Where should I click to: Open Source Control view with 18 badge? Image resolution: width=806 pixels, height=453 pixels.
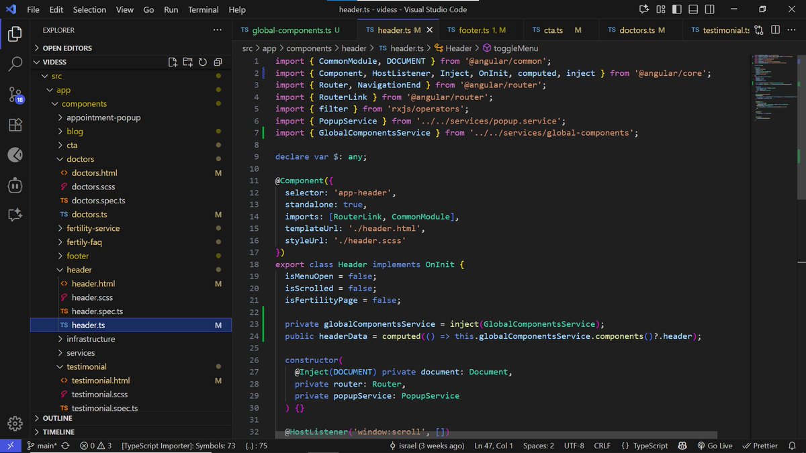[x=15, y=95]
